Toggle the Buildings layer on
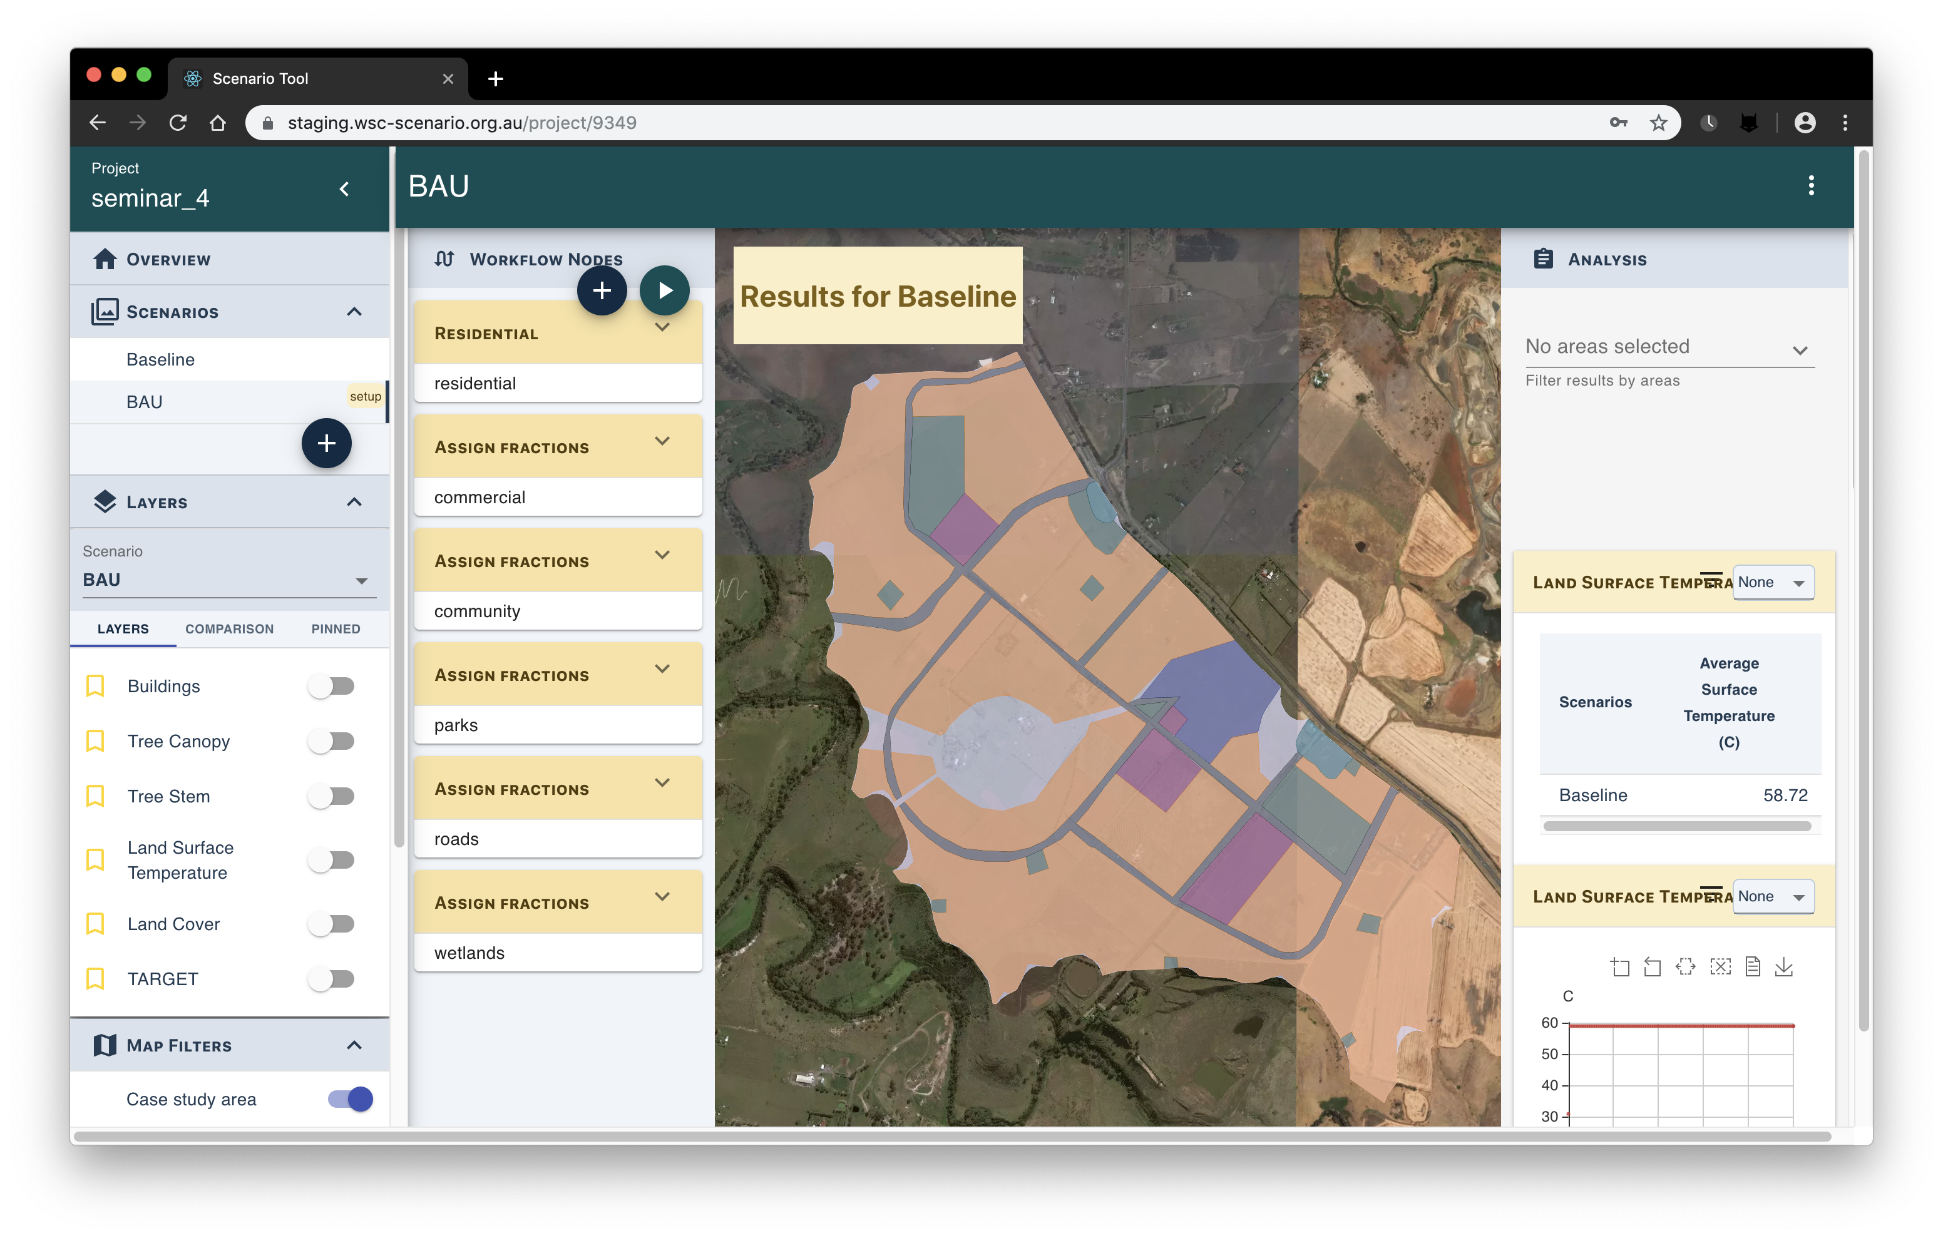 pos(332,686)
